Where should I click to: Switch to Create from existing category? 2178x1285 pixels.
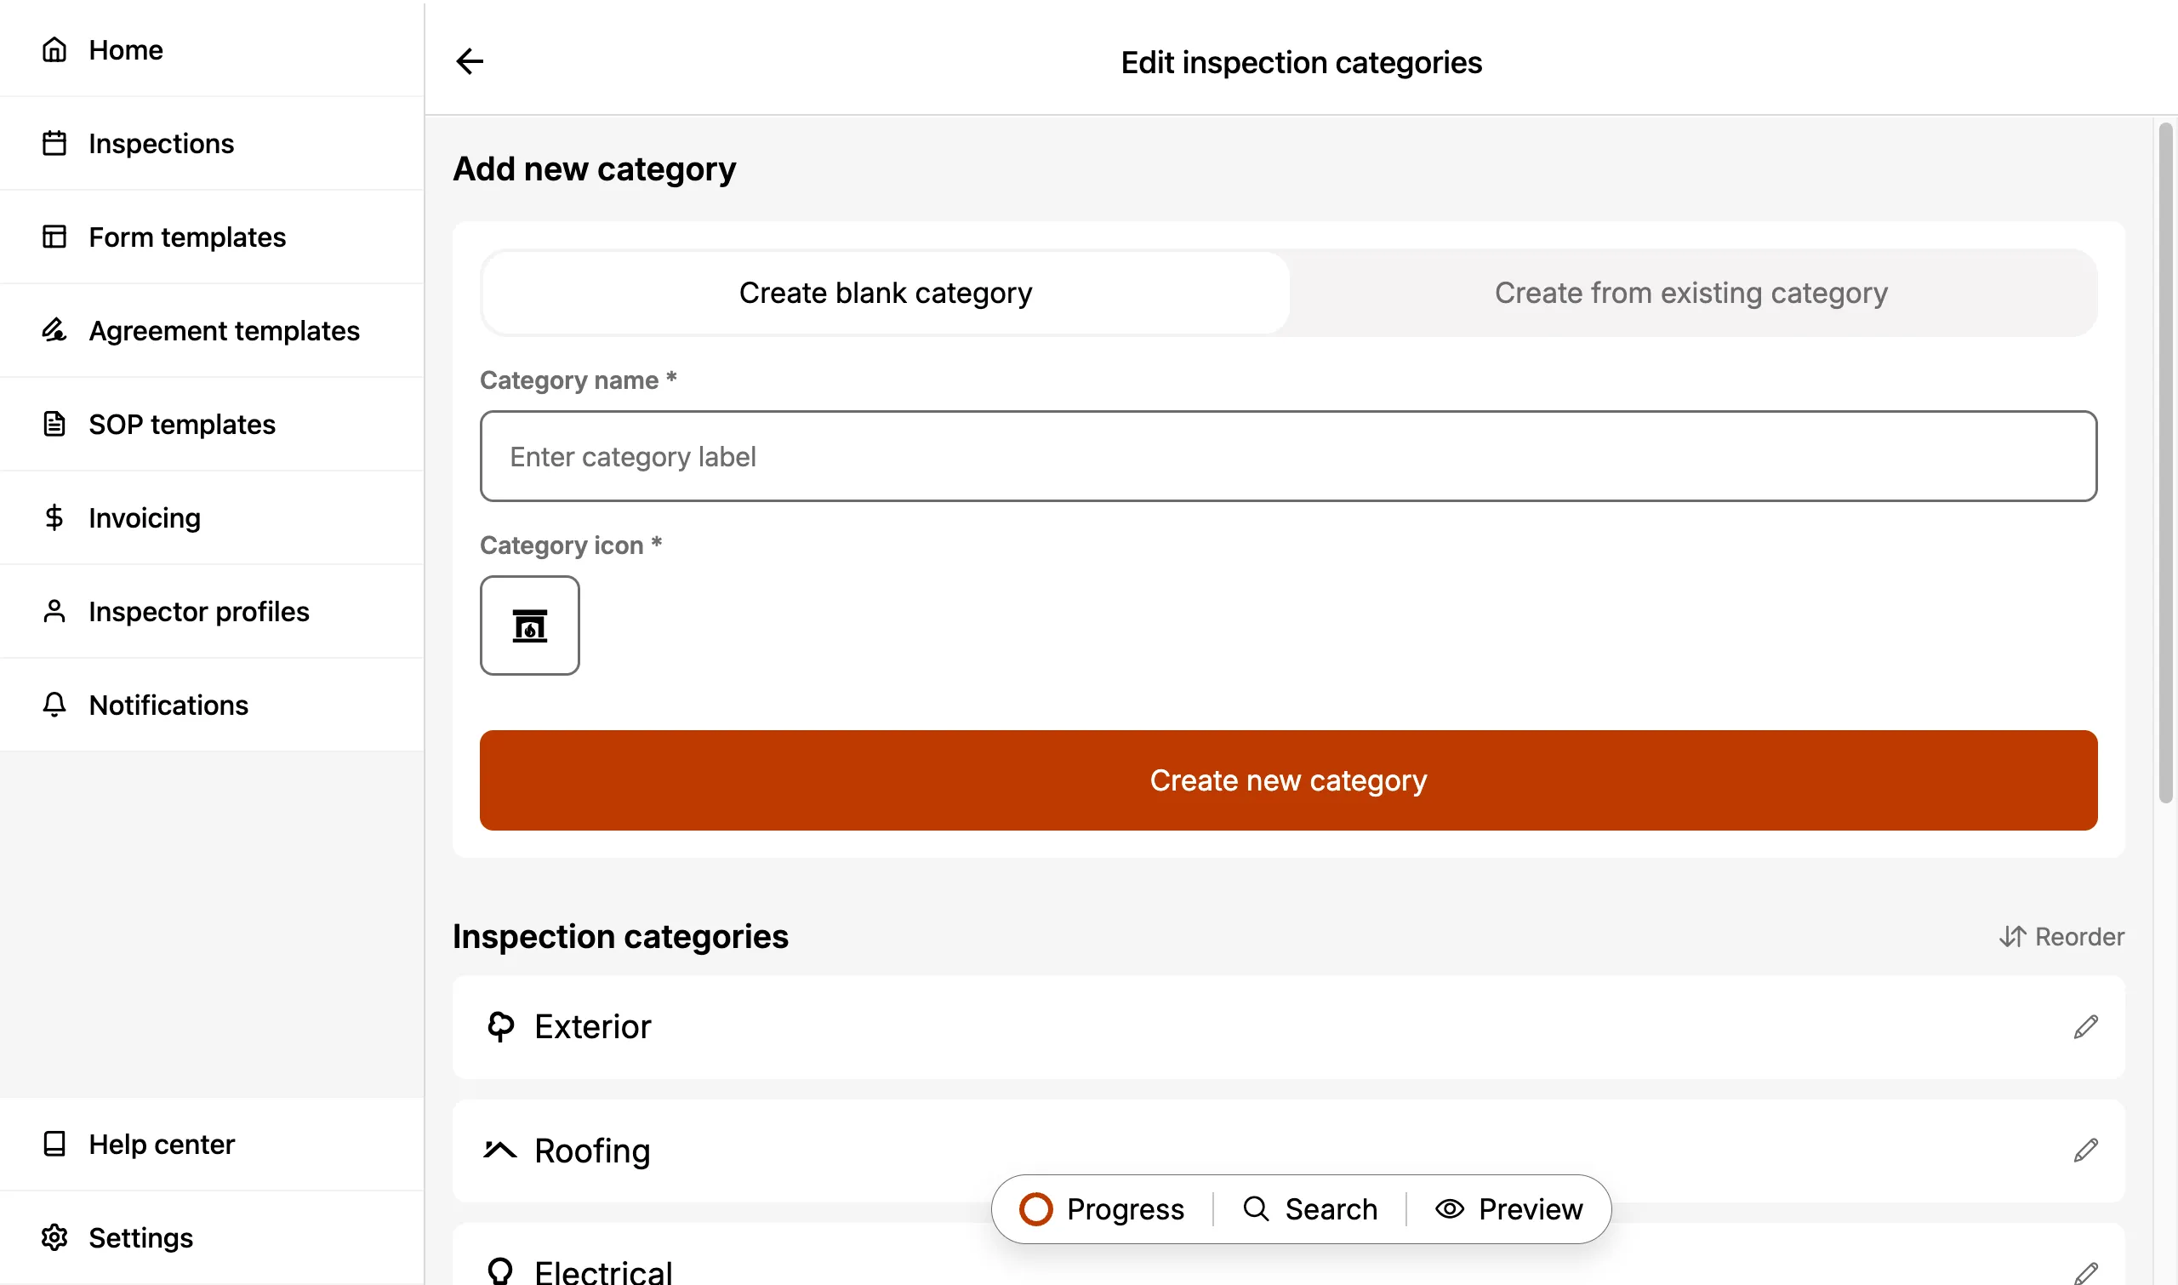point(1691,293)
